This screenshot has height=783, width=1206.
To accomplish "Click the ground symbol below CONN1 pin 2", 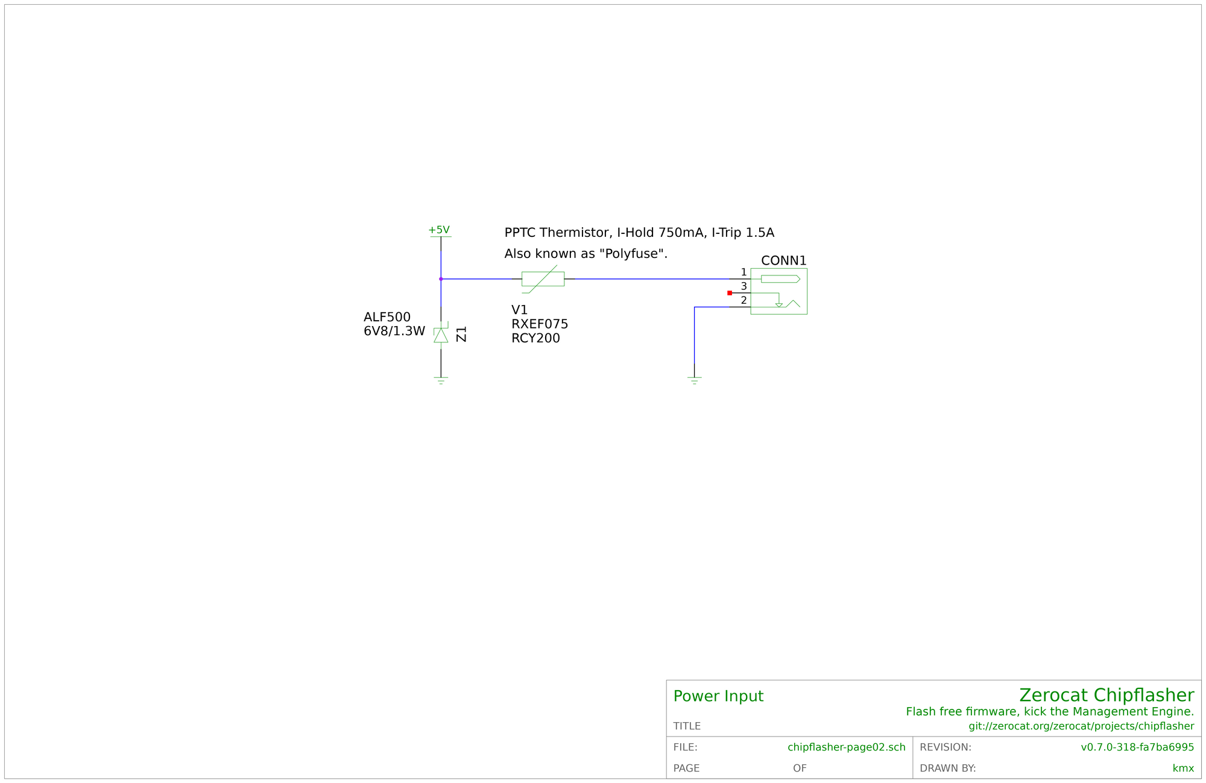I will click(x=694, y=380).
